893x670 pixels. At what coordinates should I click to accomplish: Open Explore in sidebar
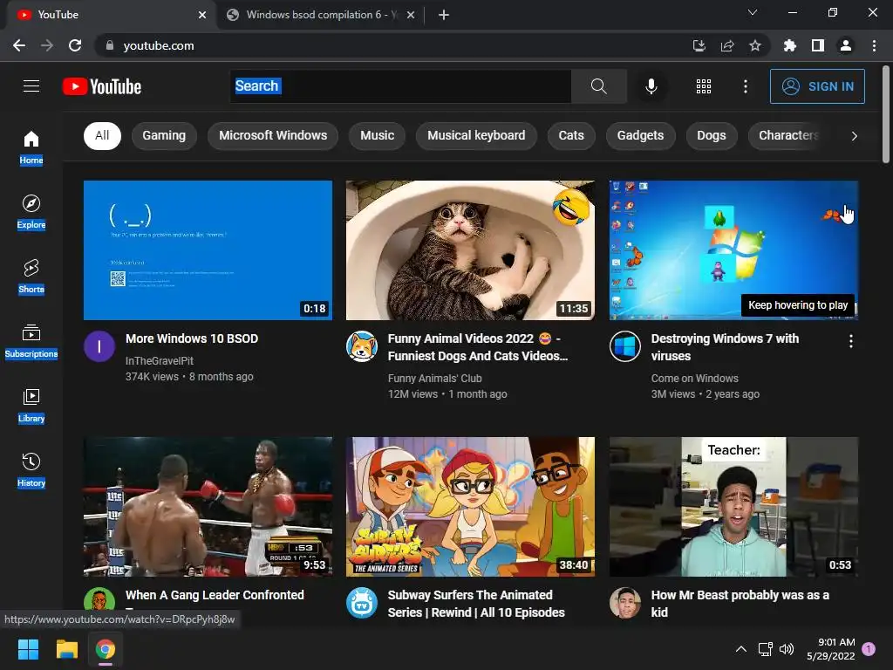click(31, 212)
